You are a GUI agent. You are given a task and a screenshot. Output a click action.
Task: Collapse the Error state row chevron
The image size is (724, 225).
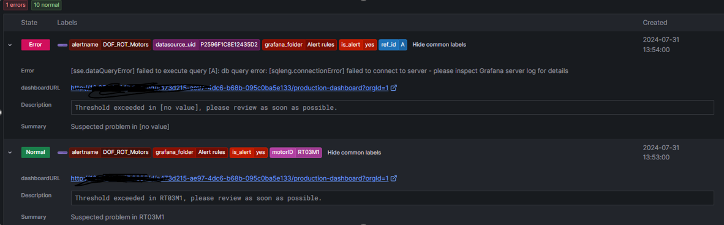pyautogui.click(x=10, y=45)
